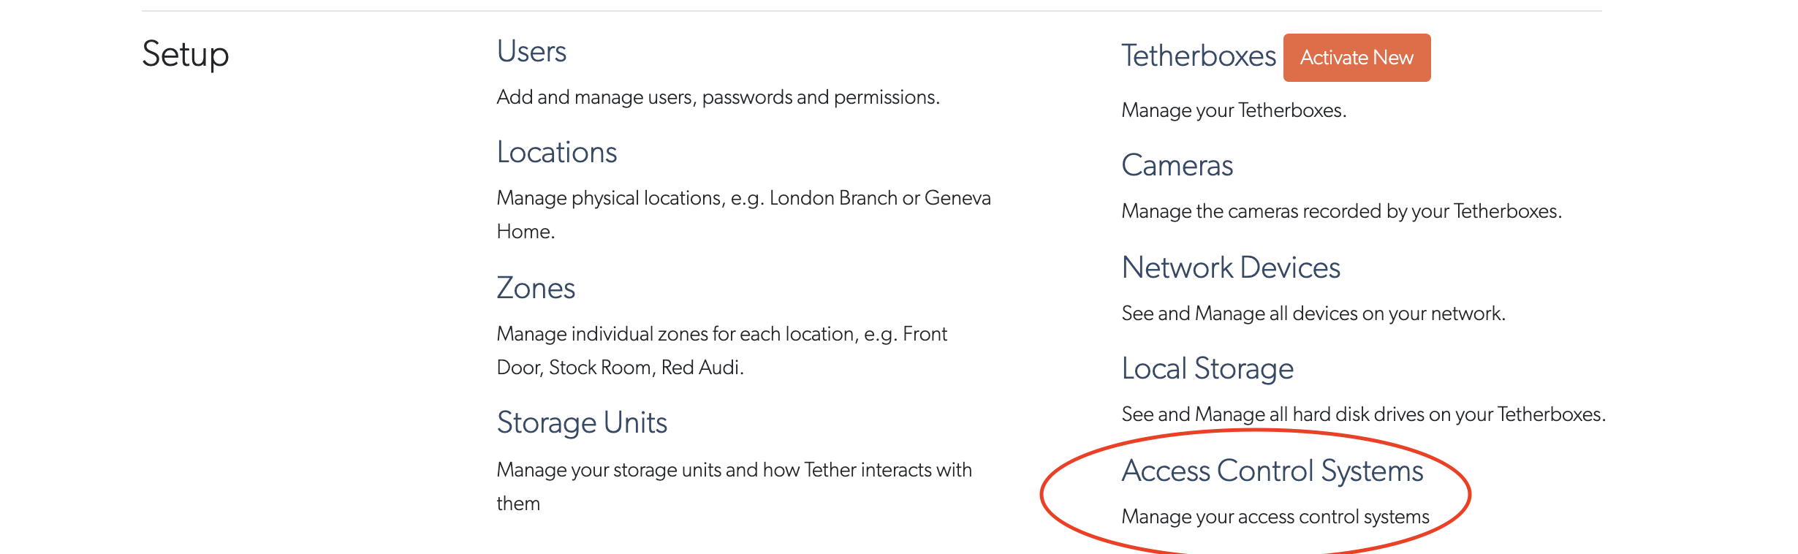1798x554 pixels.
Task: Click the Users description text
Action: (718, 96)
